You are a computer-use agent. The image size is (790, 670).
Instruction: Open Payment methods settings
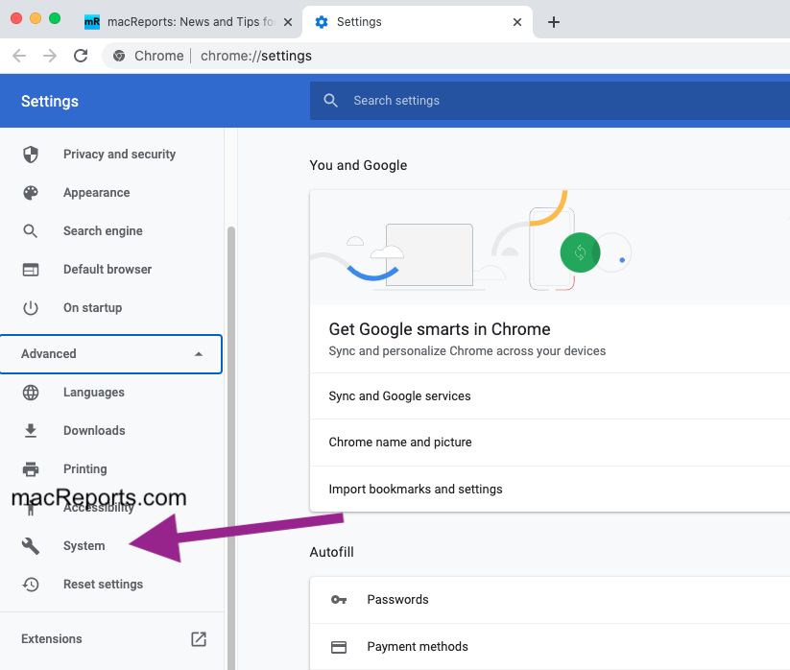[x=550, y=647]
